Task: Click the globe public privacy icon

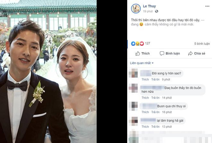Action: pos(156,11)
